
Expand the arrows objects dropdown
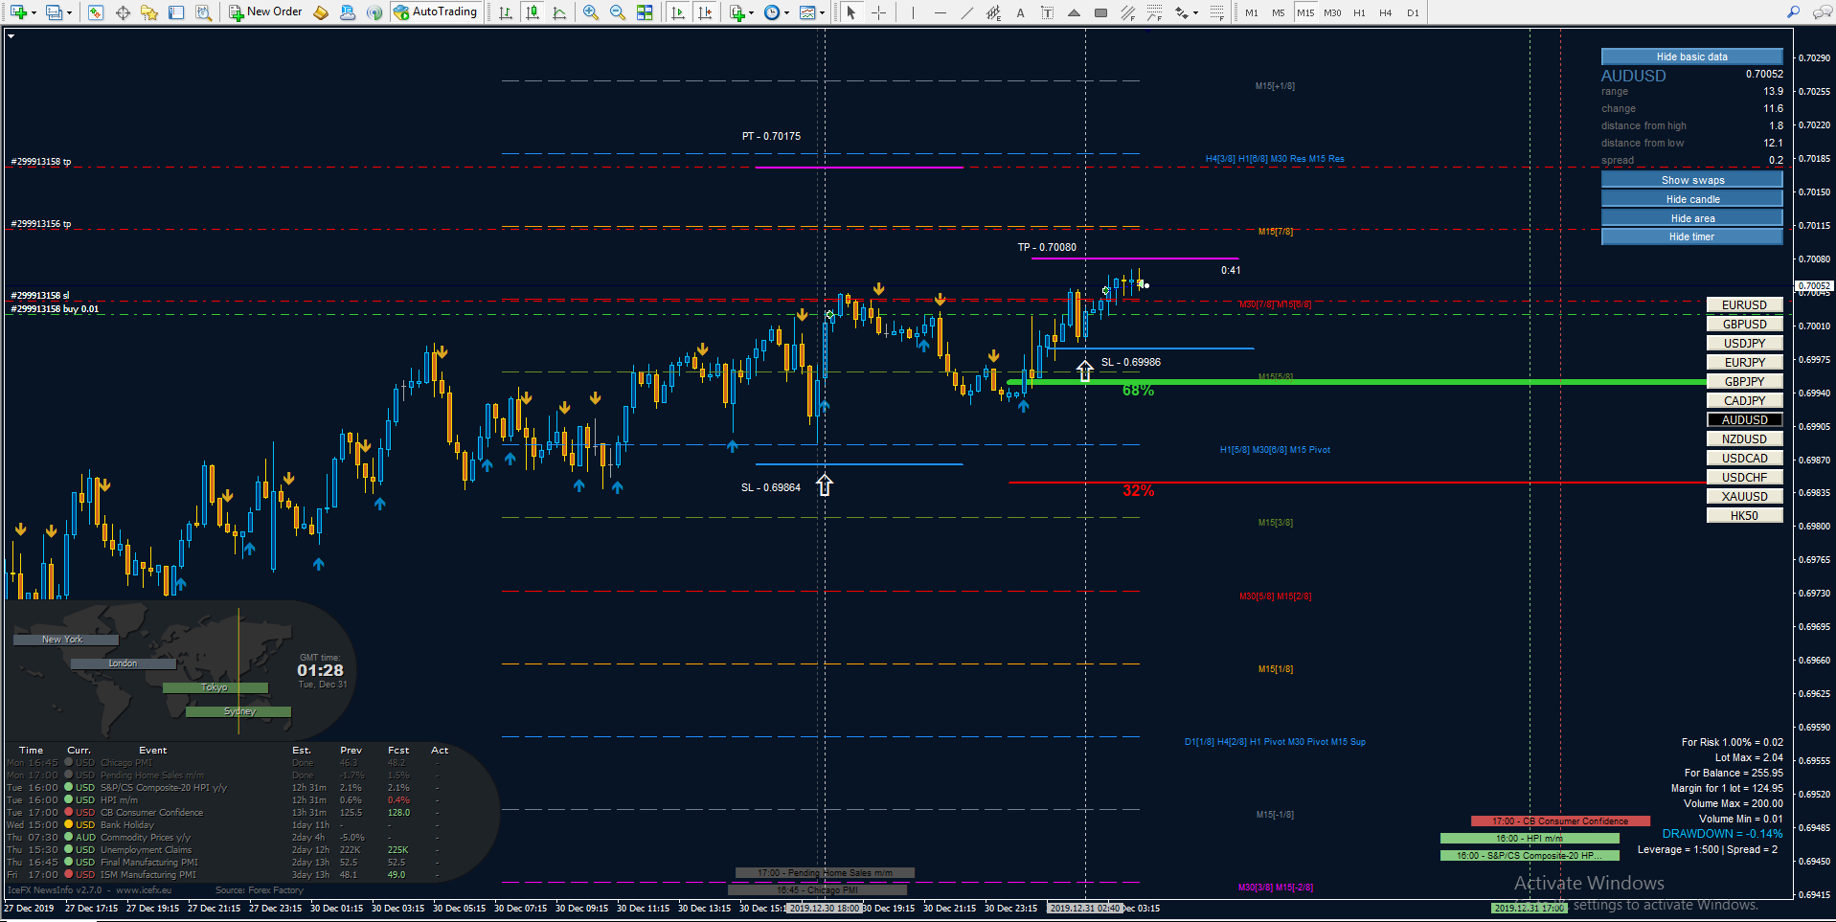(1196, 12)
